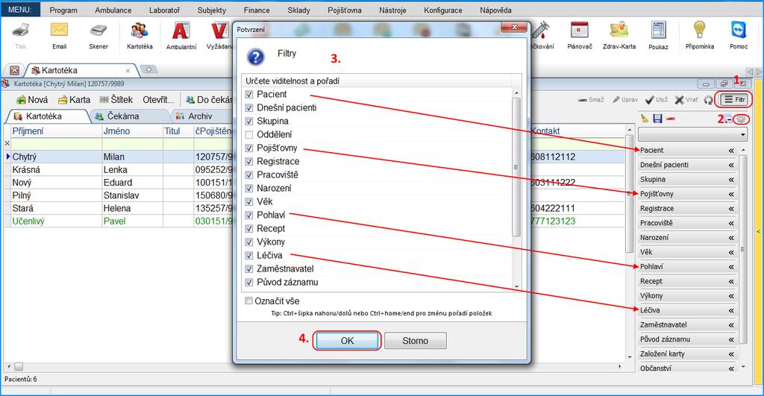The height and width of the screenshot is (396, 764).
Task: Open the Ambulance menu
Action: point(113,10)
